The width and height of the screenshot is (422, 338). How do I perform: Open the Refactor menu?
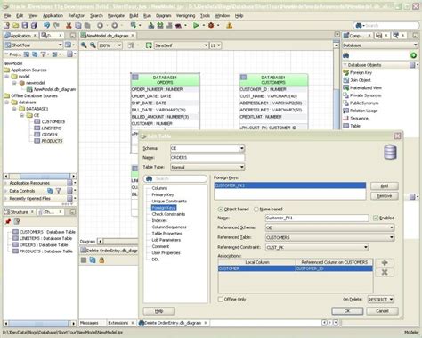(77, 16)
